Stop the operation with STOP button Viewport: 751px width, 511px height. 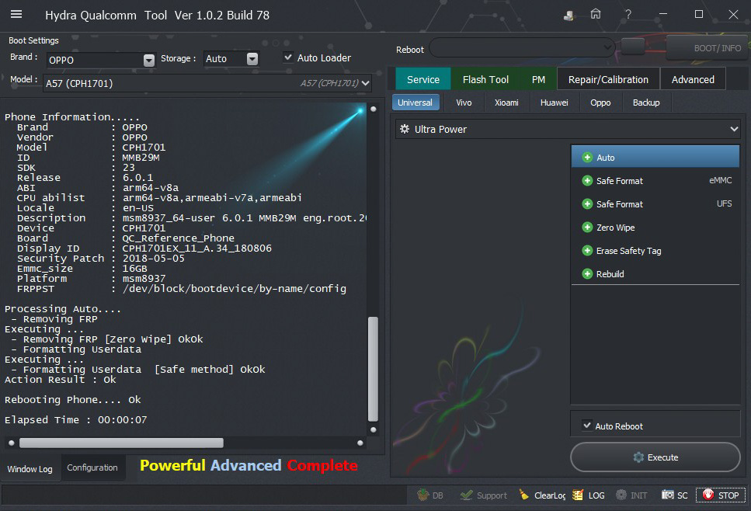721,495
